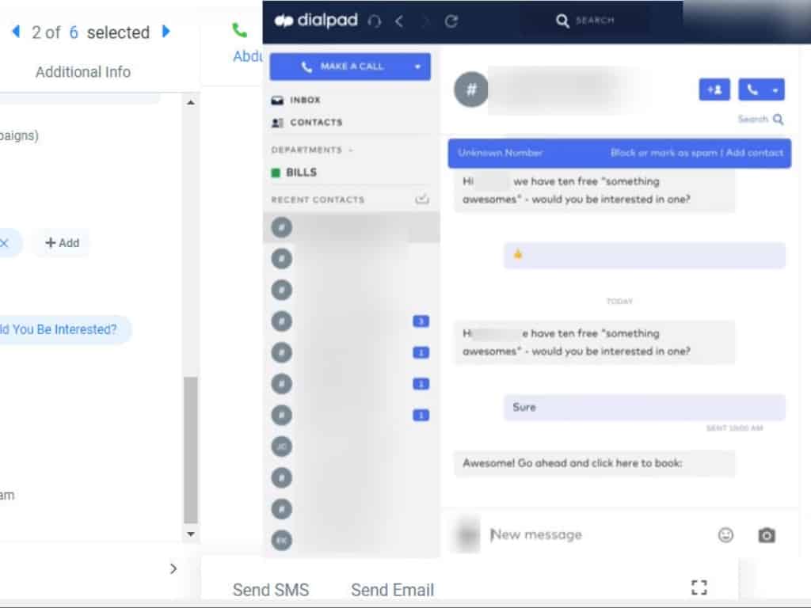Click the camera attachment icon
Screen dimensions: 811x608
tap(766, 535)
